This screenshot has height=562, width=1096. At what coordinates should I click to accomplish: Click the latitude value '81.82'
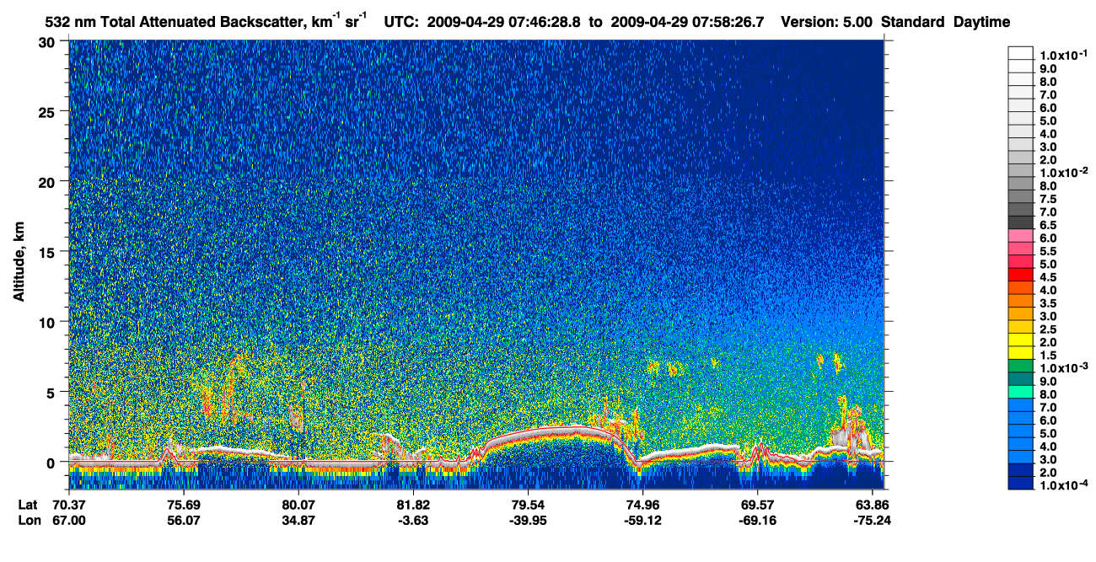(413, 505)
